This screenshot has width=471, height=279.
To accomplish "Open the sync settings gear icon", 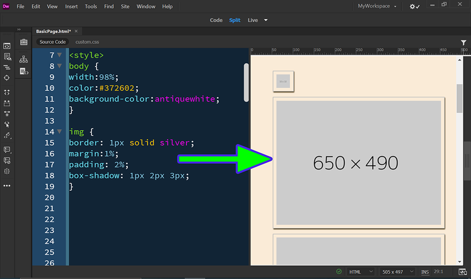I will (x=414, y=6).
